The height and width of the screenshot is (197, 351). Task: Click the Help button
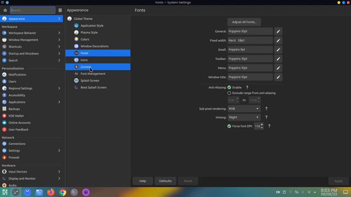pos(143,181)
